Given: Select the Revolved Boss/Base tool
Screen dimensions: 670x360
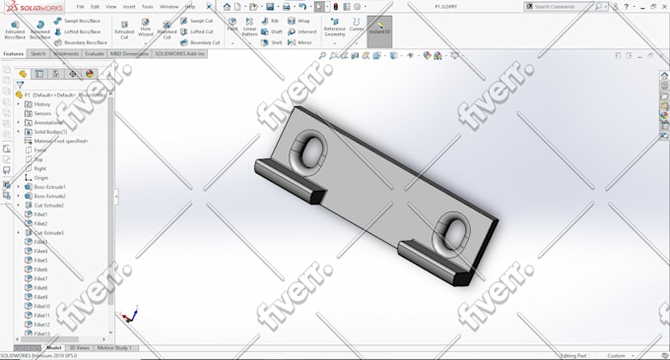Looking at the screenshot, I should point(39,30).
